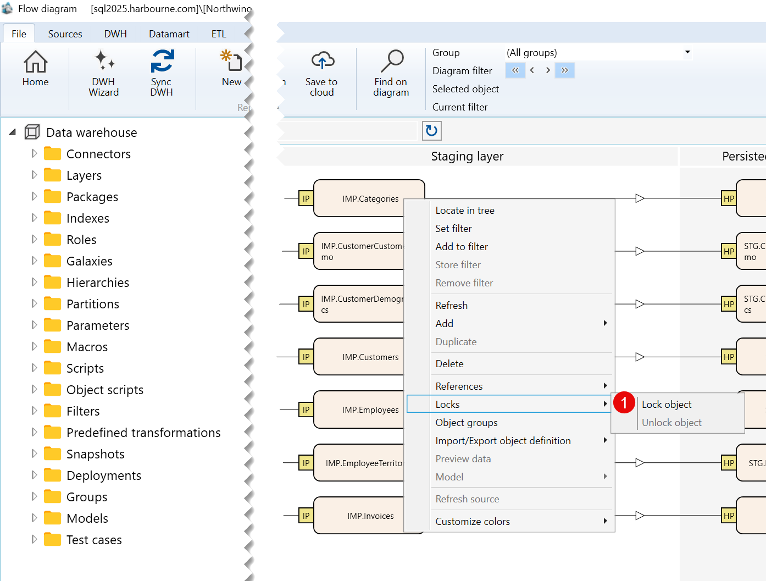Image resolution: width=766 pixels, height=581 pixels.
Task: Open the Add submenu
Action: (x=509, y=323)
